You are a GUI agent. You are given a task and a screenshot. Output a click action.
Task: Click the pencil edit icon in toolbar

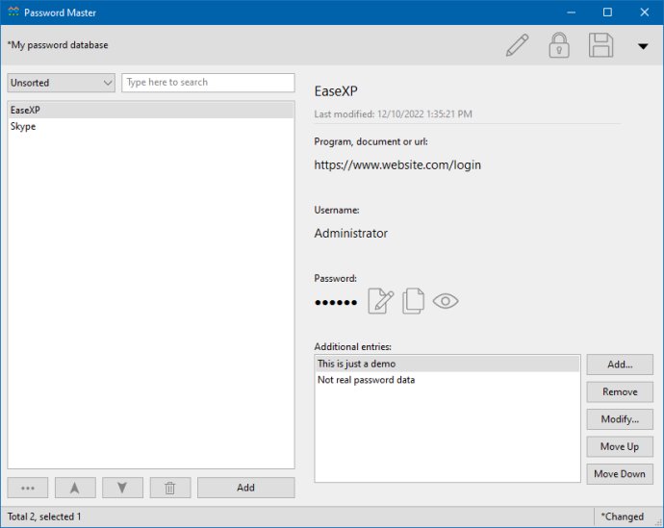click(x=517, y=45)
